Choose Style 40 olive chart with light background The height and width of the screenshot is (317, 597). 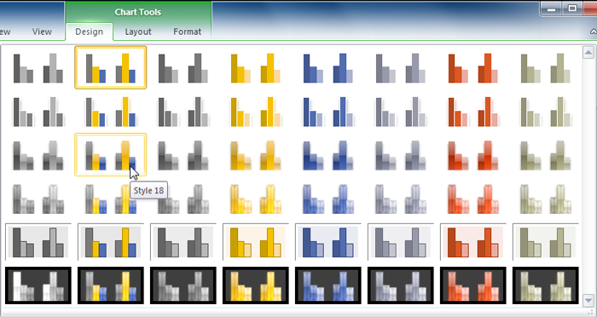click(546, 242)
